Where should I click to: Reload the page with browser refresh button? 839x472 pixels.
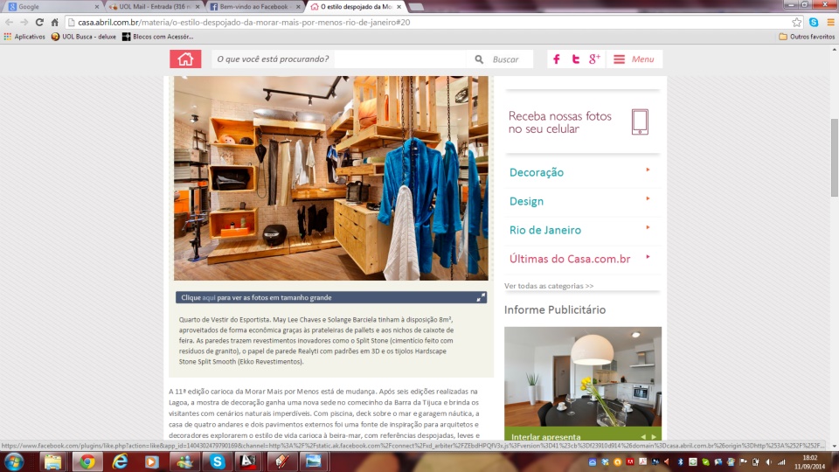click(x=39, y=22)
